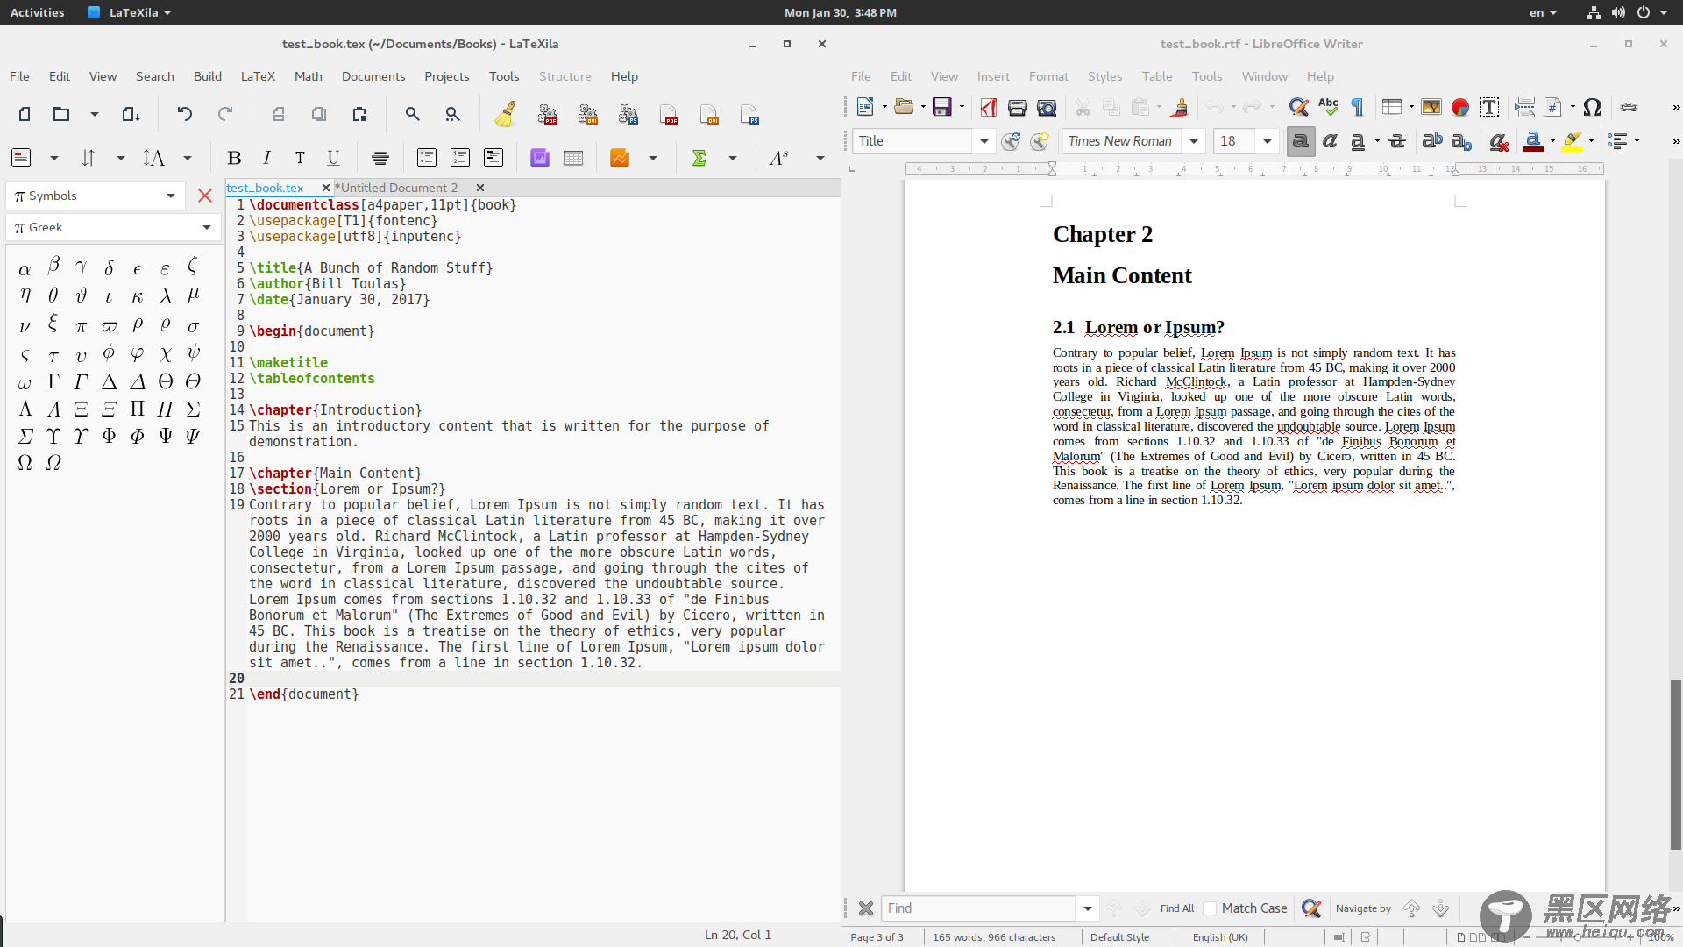Close the Symbols side panel
This screenshot has height=947, width=1683.
tap(205, 196)
